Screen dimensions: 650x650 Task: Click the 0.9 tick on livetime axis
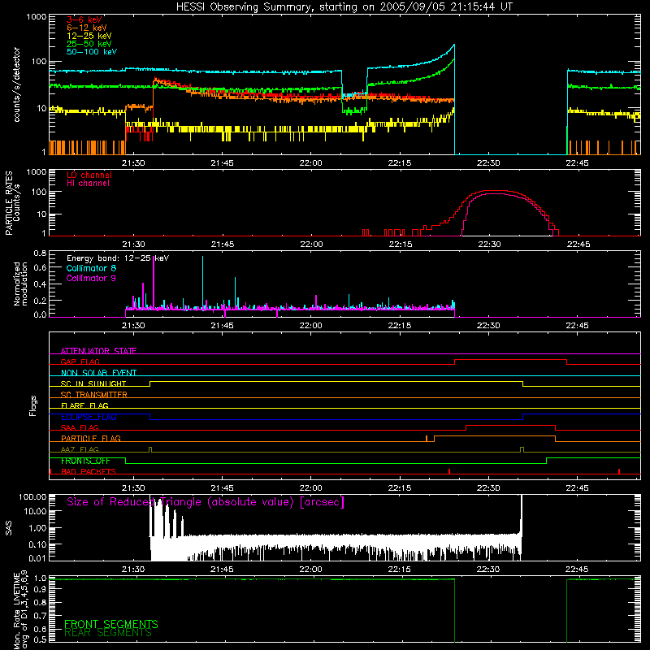click(40, 590)
